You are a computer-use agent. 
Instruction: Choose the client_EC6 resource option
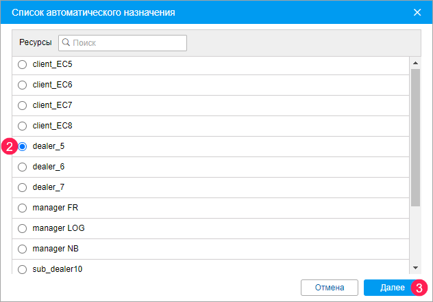click(22, 85)
